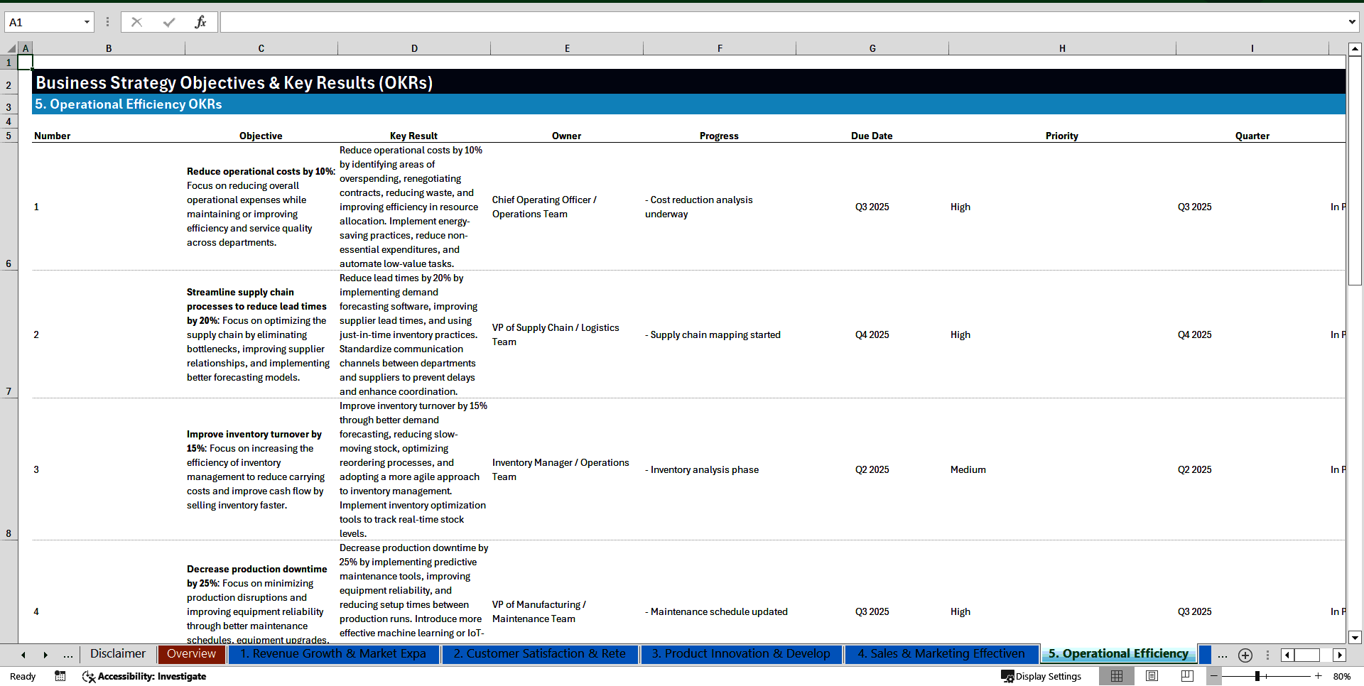Click column header D to select it
Screen dimensions: 1364x686
[414, 48]
